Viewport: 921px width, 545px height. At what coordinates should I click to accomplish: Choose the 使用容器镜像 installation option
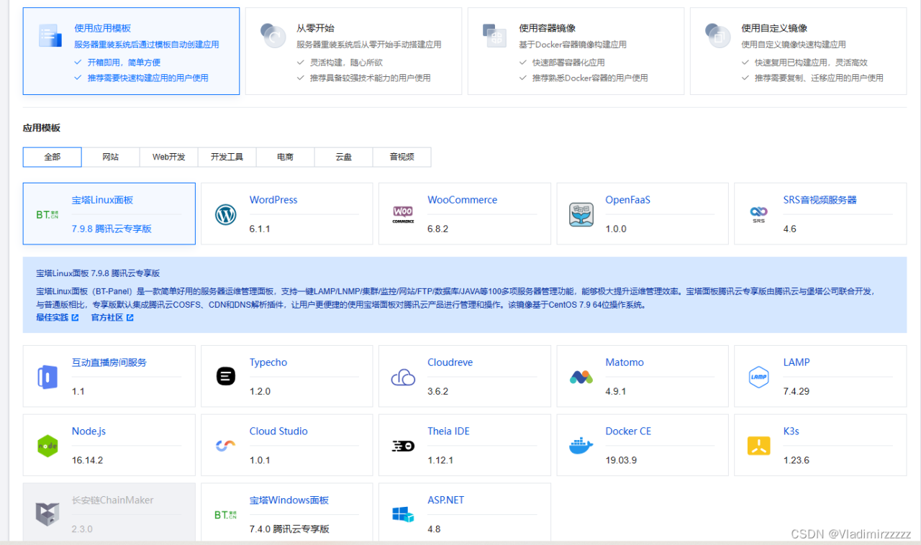point(575,50)
